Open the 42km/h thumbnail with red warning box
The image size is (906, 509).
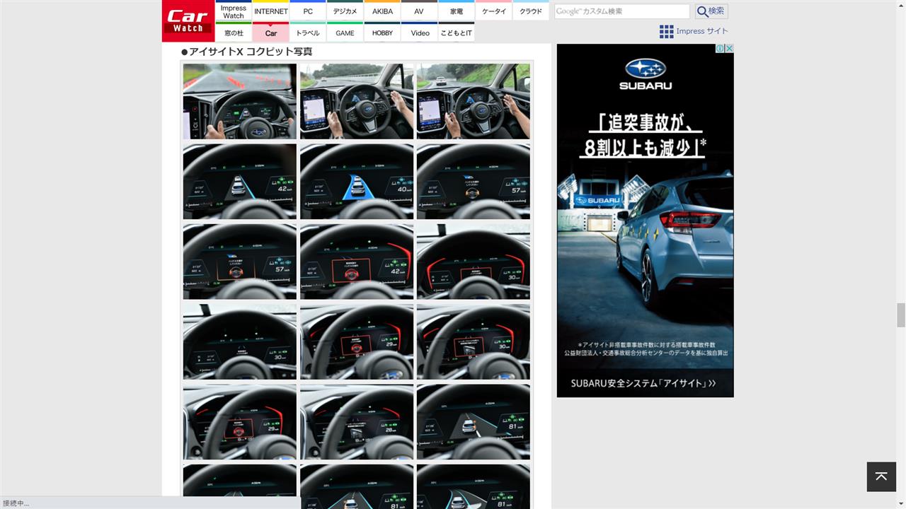357,262
